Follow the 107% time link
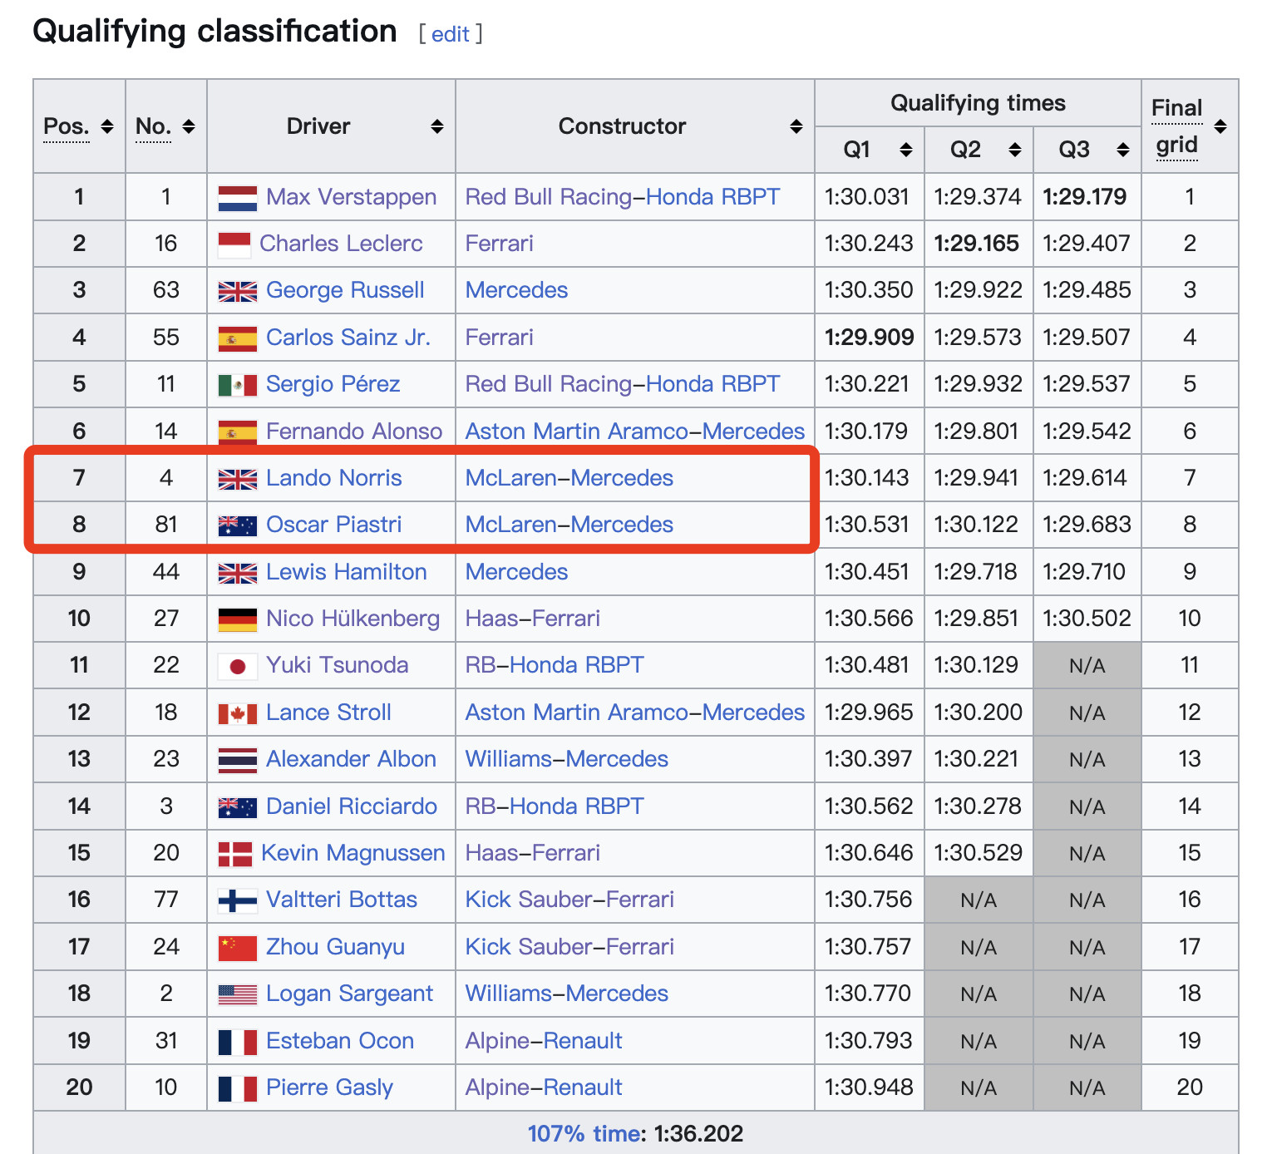 tap(585, 1133)
